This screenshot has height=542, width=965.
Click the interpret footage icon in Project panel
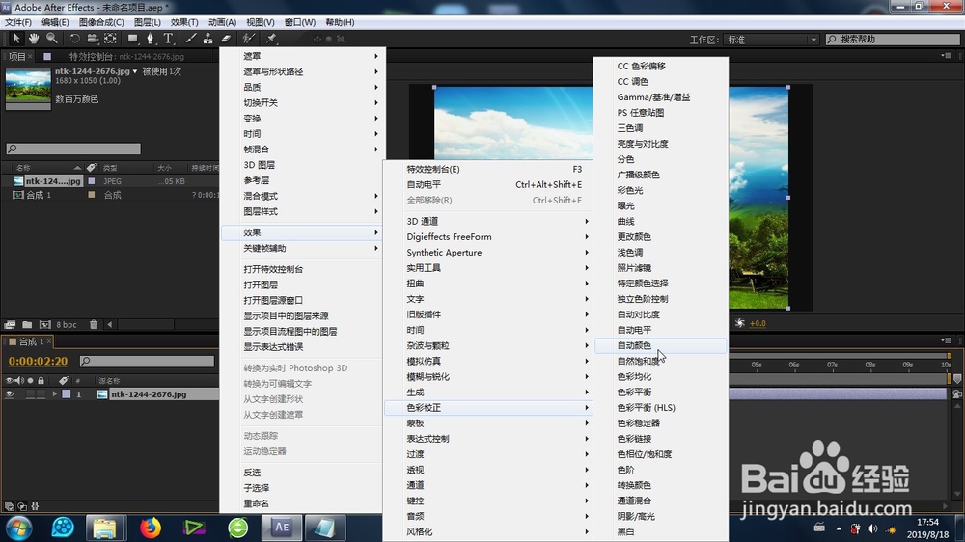click(x=10, y=324)
